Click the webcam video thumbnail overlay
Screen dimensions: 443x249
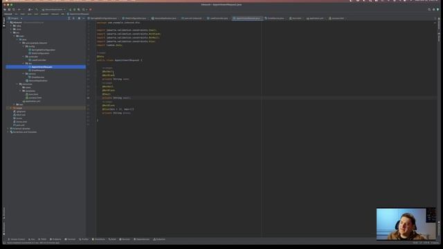406,224
